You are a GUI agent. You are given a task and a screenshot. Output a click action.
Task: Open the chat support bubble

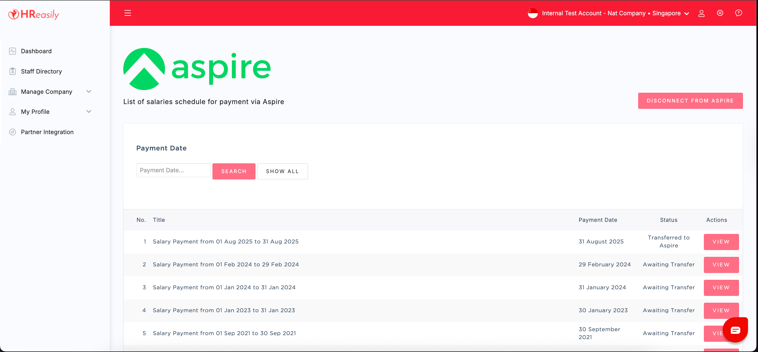click(x=735, y=330)
